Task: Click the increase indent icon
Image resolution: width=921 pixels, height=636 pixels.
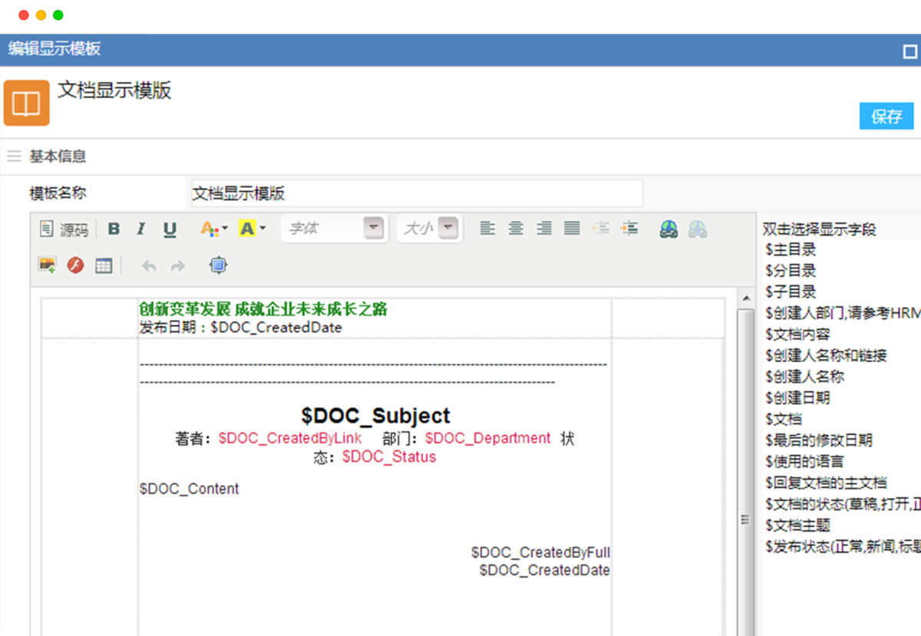Action: [629, 229]
